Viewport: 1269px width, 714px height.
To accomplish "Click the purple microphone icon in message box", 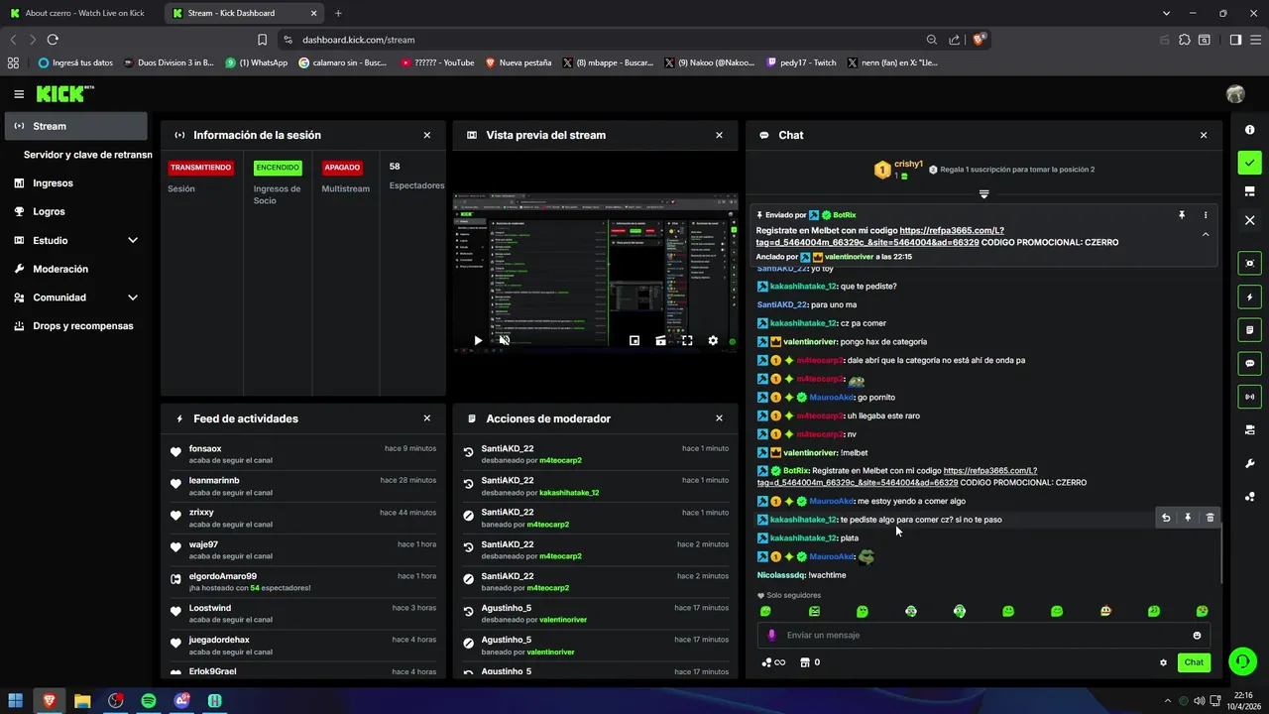I will (x=772, y=636).
